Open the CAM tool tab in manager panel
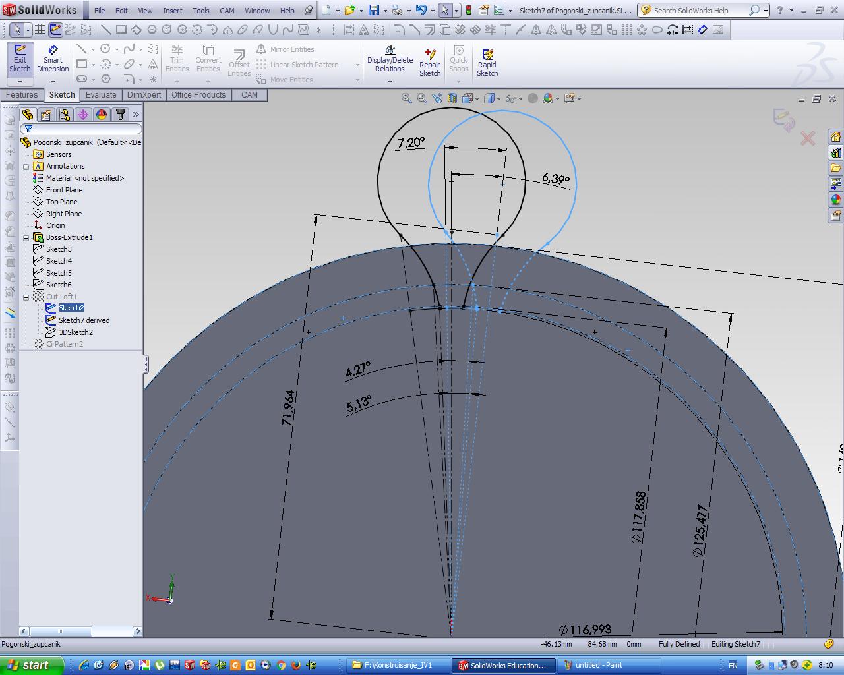 point(120,115)
